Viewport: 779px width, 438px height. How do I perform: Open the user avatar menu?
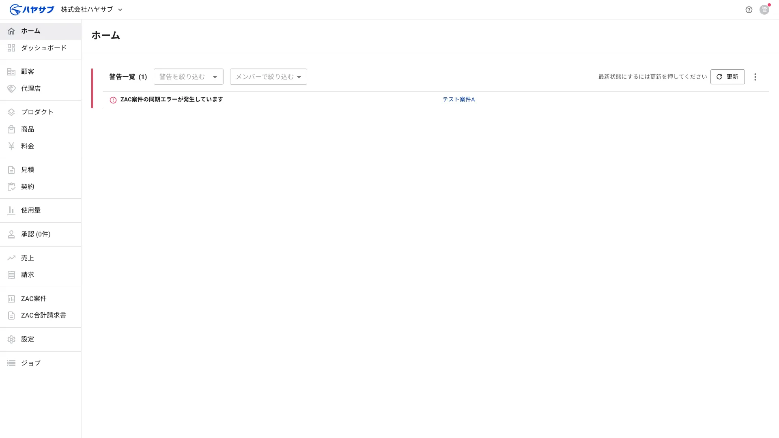764,10
